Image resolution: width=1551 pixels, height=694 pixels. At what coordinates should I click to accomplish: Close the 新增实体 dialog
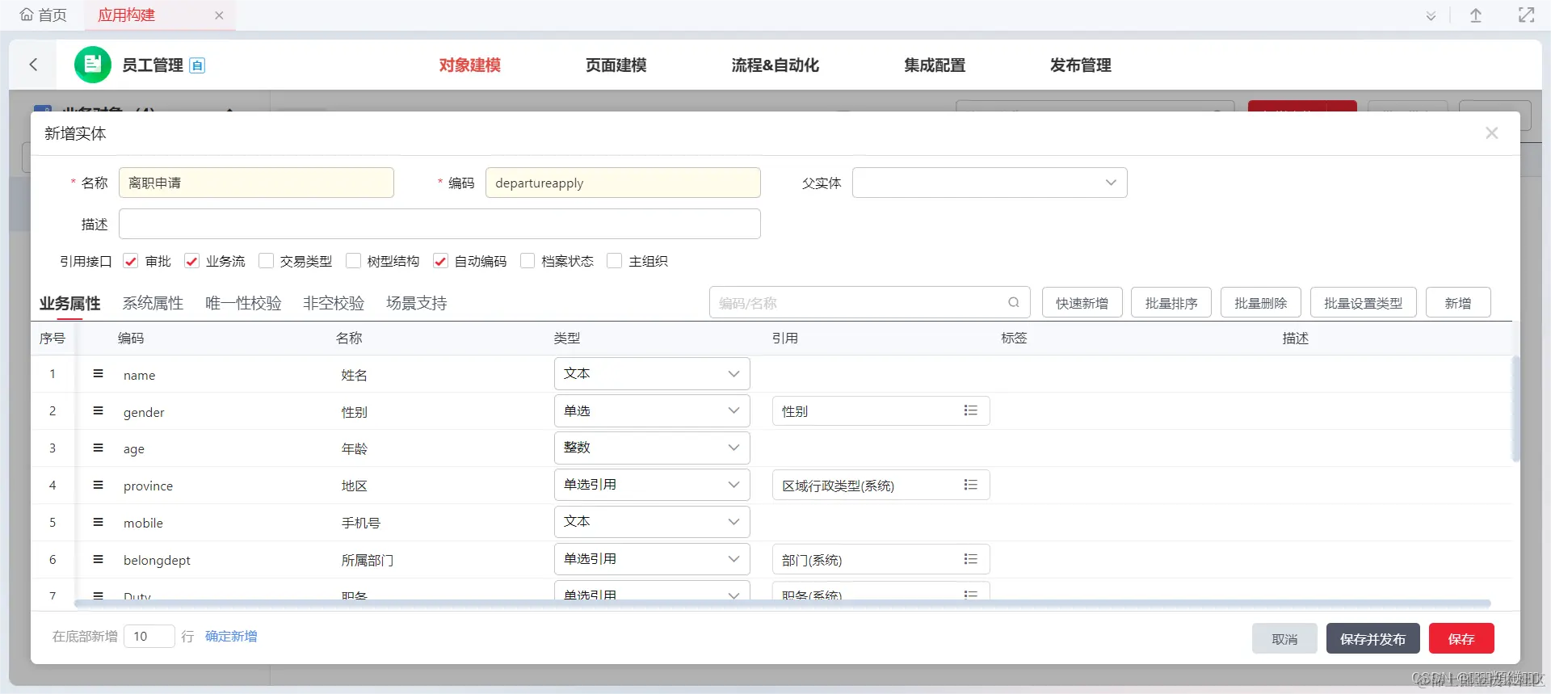1492,133
